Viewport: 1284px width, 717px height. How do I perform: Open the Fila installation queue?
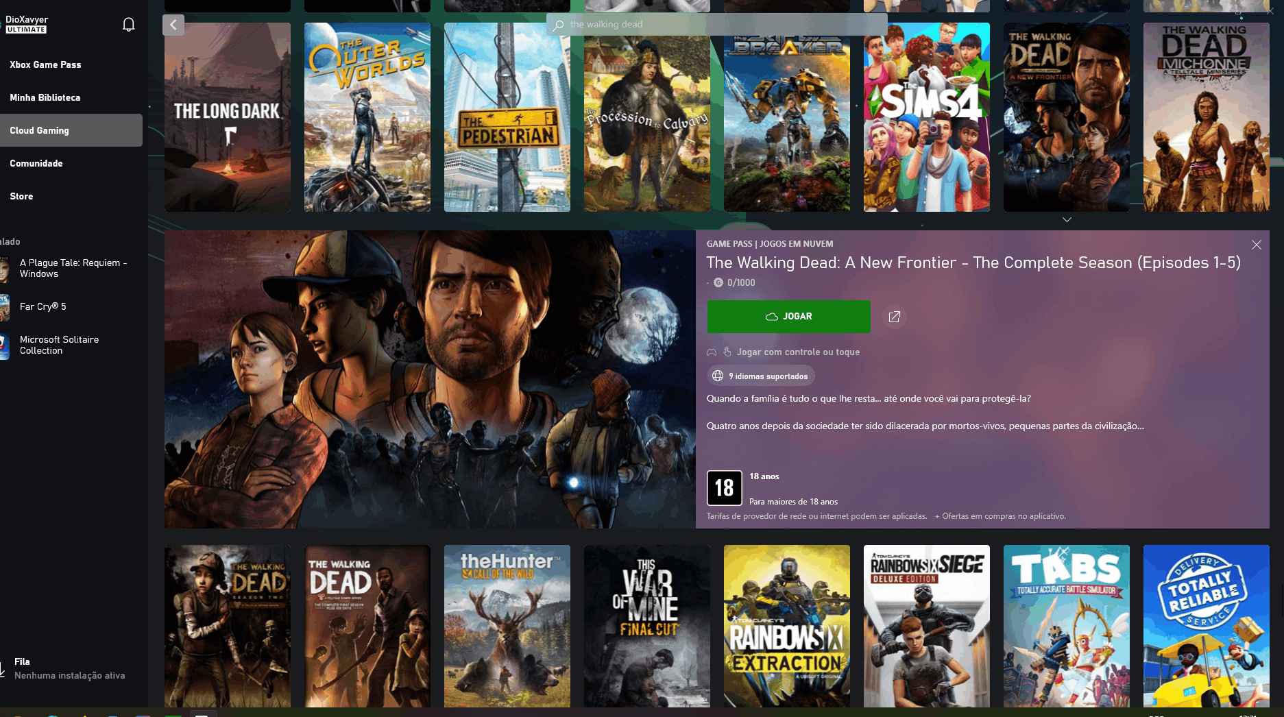(x=69, y=668)
